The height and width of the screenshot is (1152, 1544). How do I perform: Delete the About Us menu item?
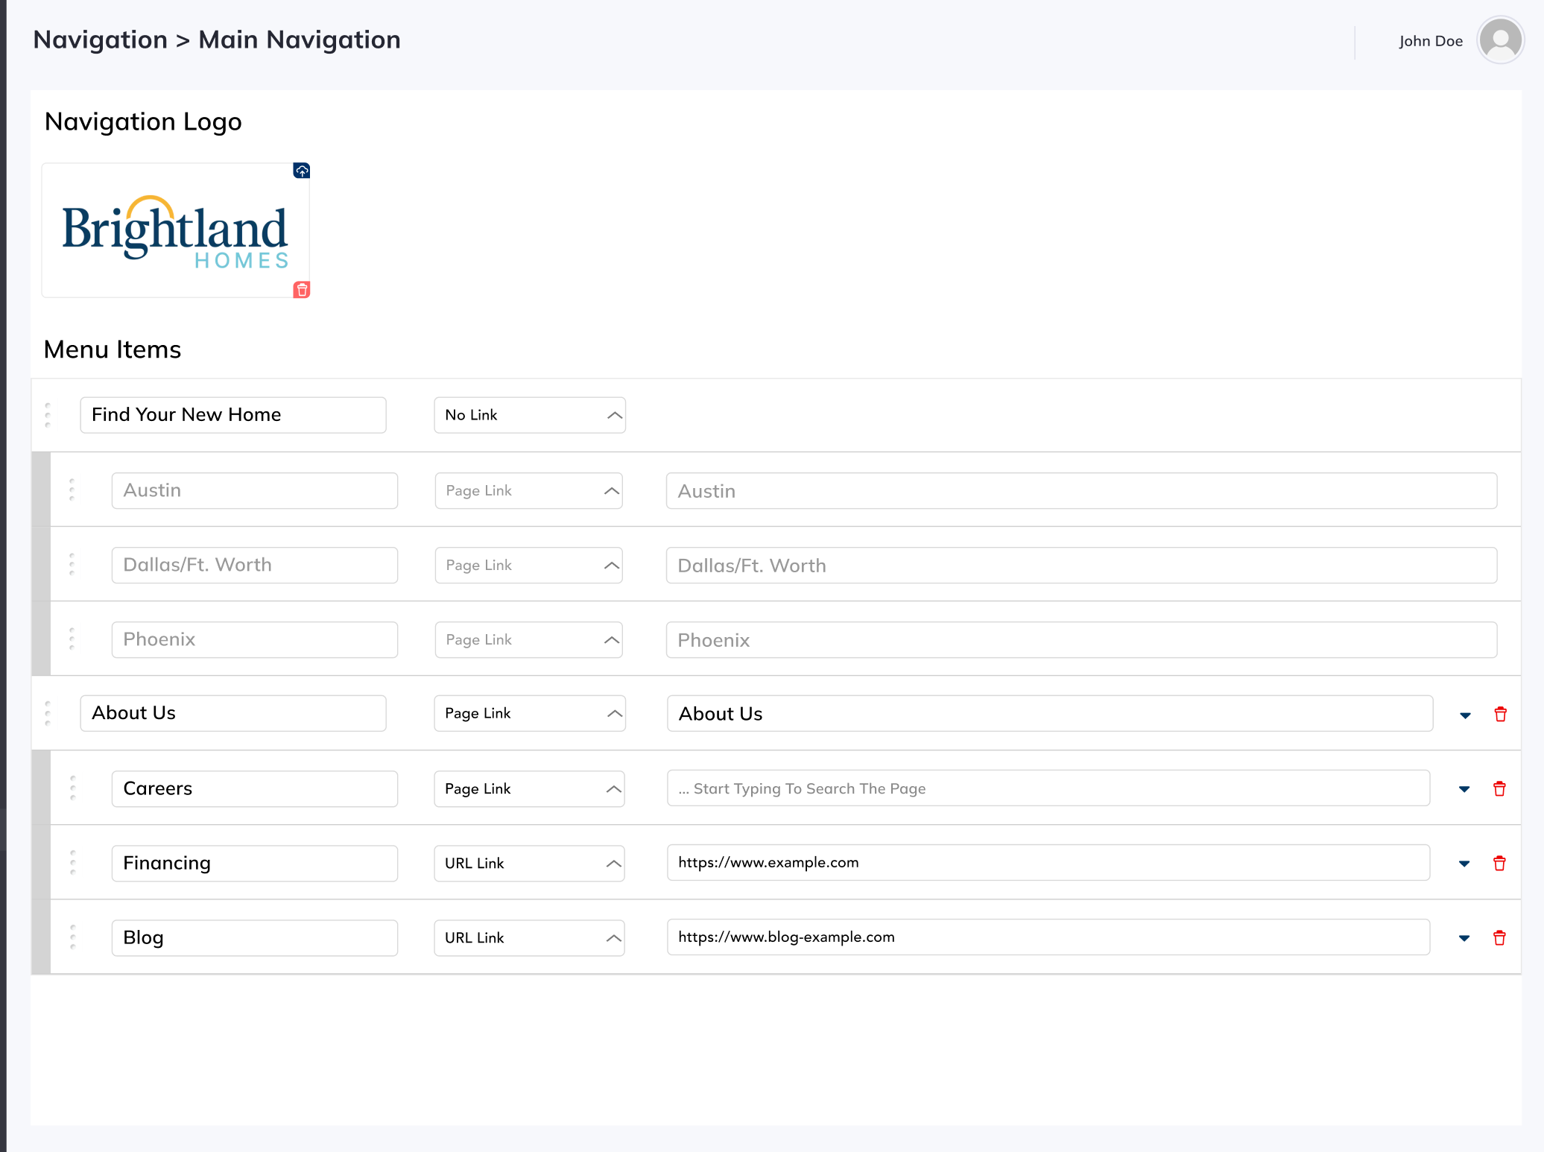[1500, 715]
